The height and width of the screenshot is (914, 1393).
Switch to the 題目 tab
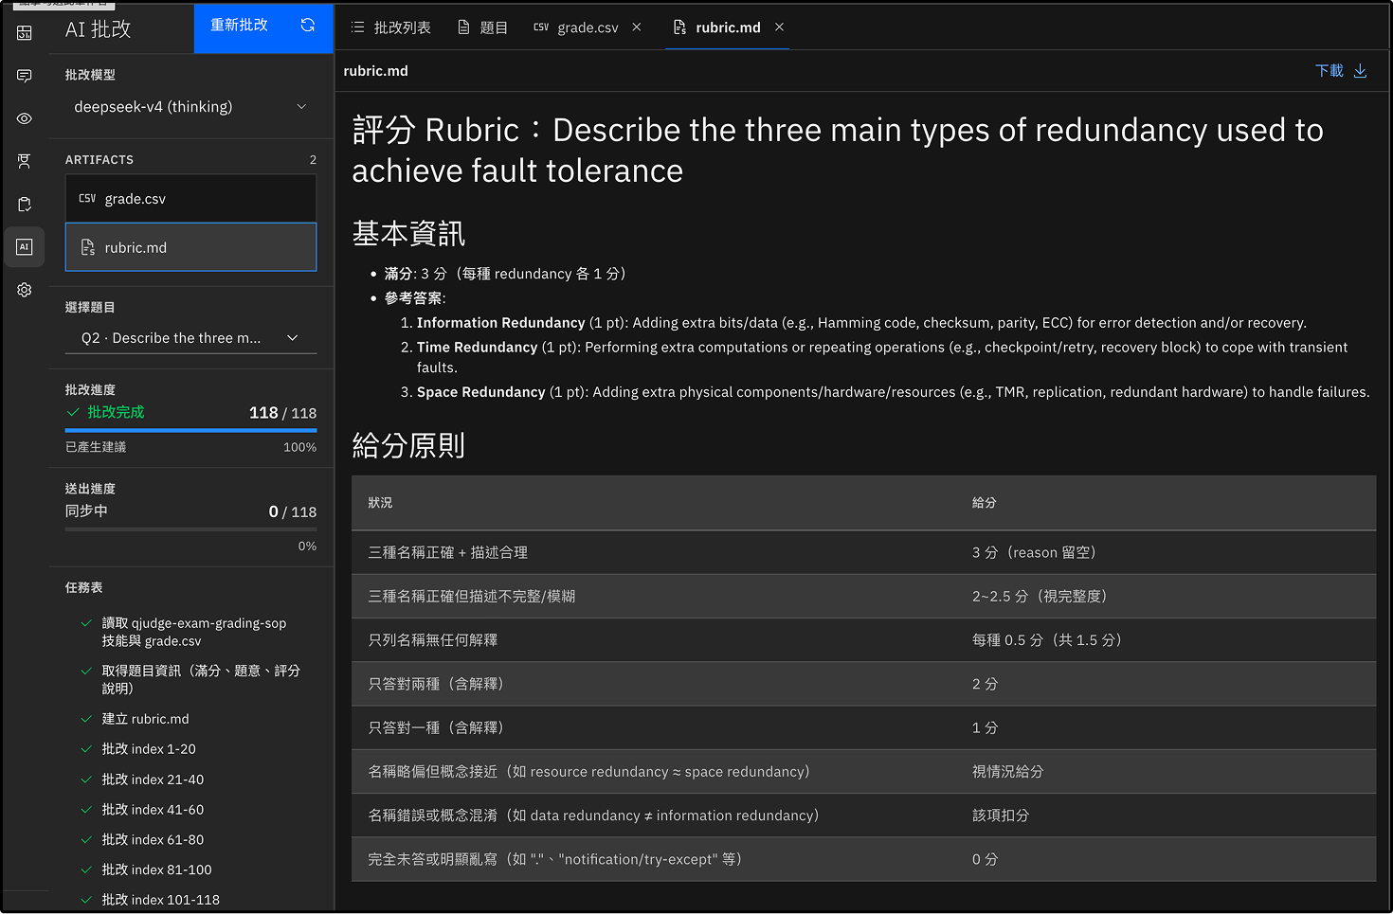click(x=482, y=27)
